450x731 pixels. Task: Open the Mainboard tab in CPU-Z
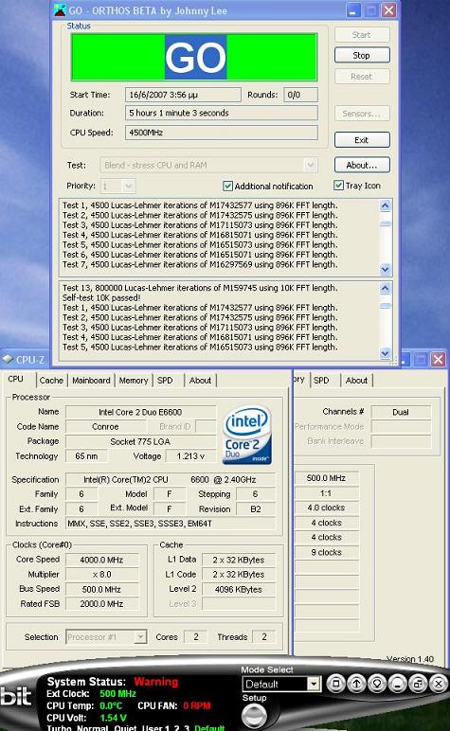91,381
